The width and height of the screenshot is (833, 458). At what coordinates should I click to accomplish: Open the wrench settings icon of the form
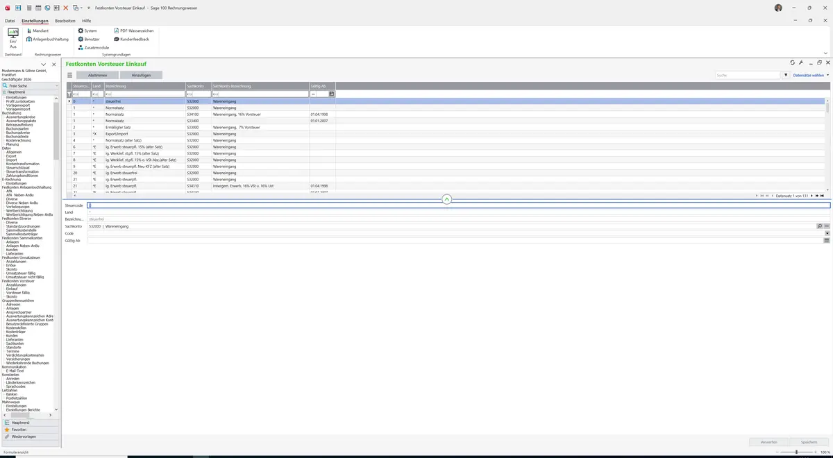point(801,63)
